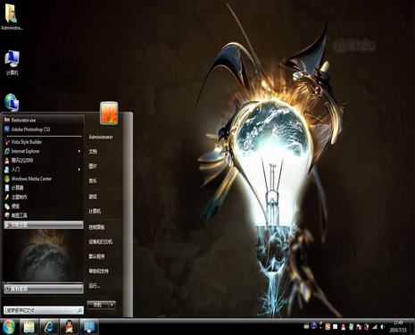Click the 关机 shutdown button
This screenshot has width=415, height=335.
tap(97, 305)
